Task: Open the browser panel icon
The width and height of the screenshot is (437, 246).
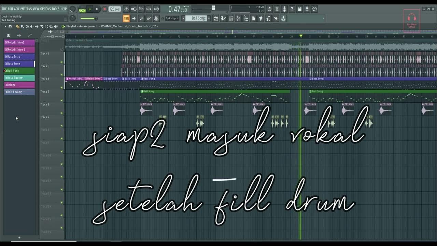Action: tap(246, 18)
